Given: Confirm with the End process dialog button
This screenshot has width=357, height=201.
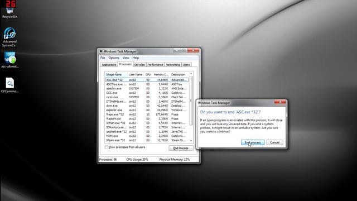Looking at the screenshot, I should (253, 142).
